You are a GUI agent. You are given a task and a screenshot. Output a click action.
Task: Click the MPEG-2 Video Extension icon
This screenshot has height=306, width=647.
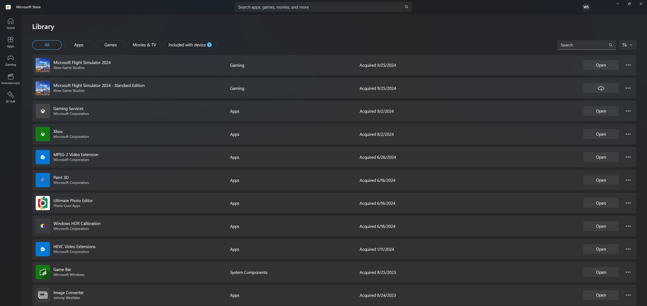43,157
